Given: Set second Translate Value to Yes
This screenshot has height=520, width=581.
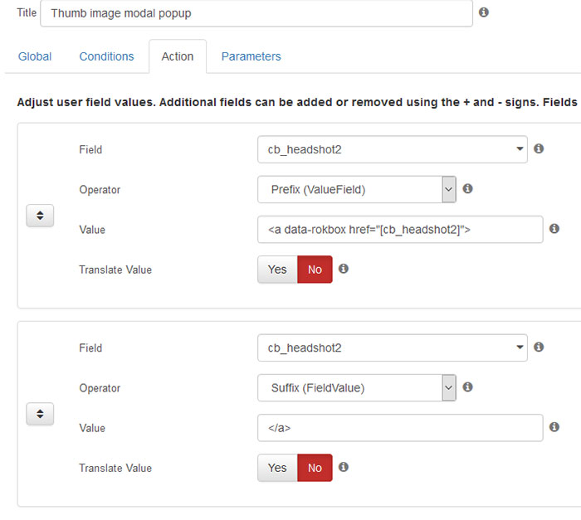Looking at the screenshot, I should (x=277, y=468).
